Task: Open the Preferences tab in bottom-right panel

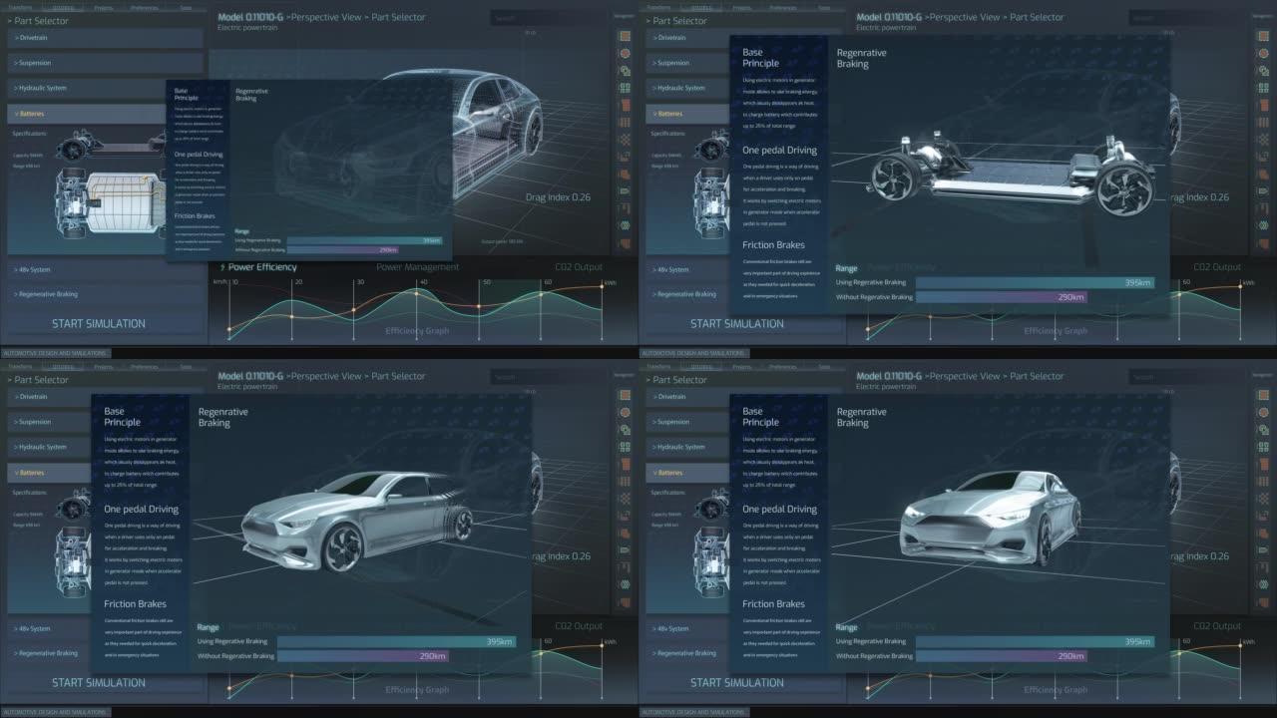Action: coord(782,365)
